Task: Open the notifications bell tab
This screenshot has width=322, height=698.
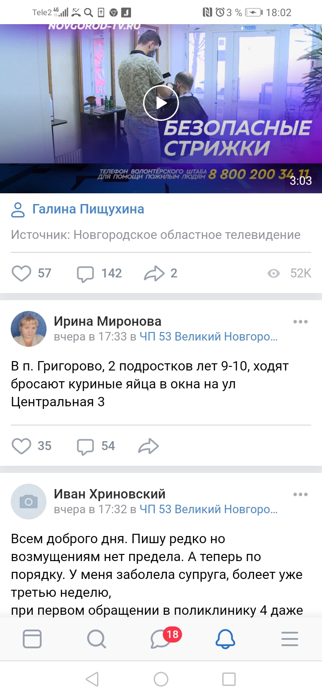Action: point(225,638)
